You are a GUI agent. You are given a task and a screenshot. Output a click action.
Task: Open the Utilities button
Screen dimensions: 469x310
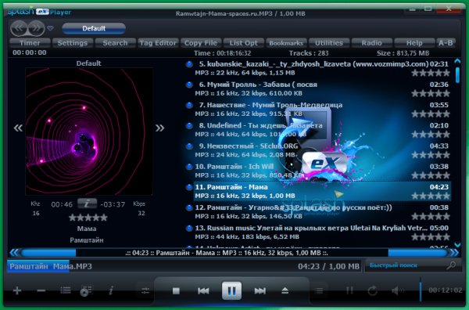point(329,43)
